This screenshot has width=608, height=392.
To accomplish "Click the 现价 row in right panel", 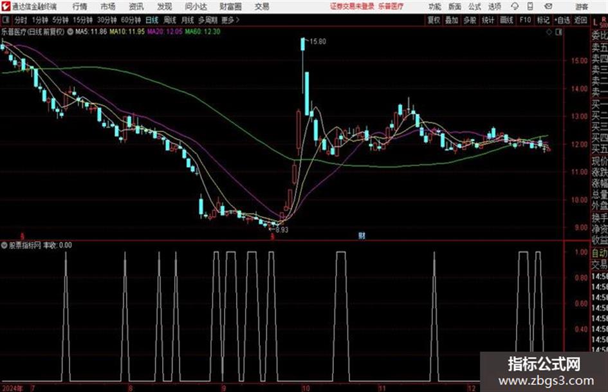I will tap(599, 161).
